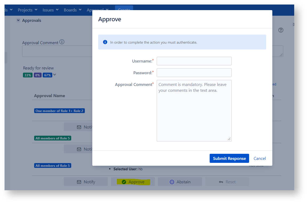
Task: Click the green 33% progress badge
Action: click(x=28, y=75)
